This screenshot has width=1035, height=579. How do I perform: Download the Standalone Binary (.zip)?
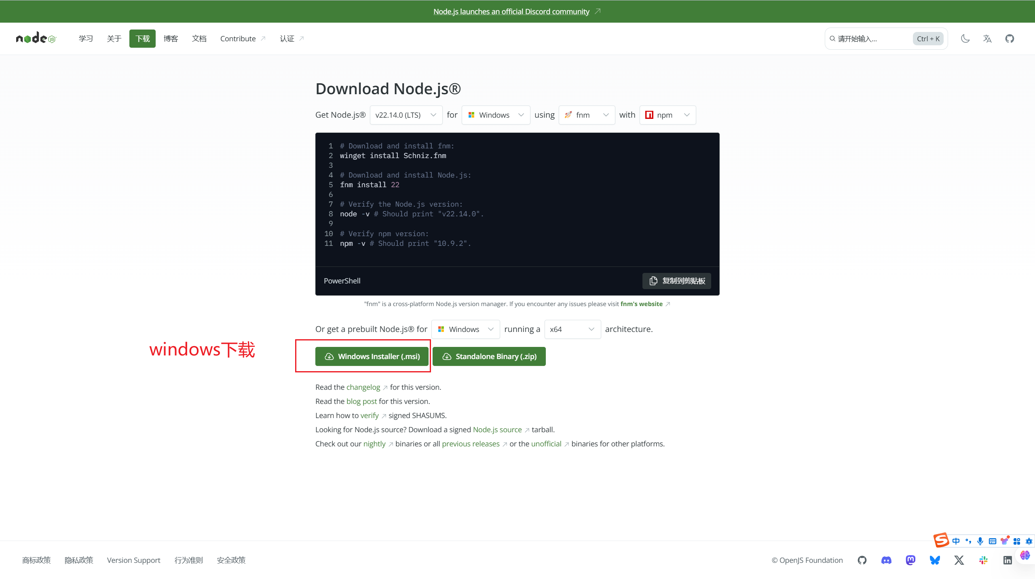pos(489,356)
